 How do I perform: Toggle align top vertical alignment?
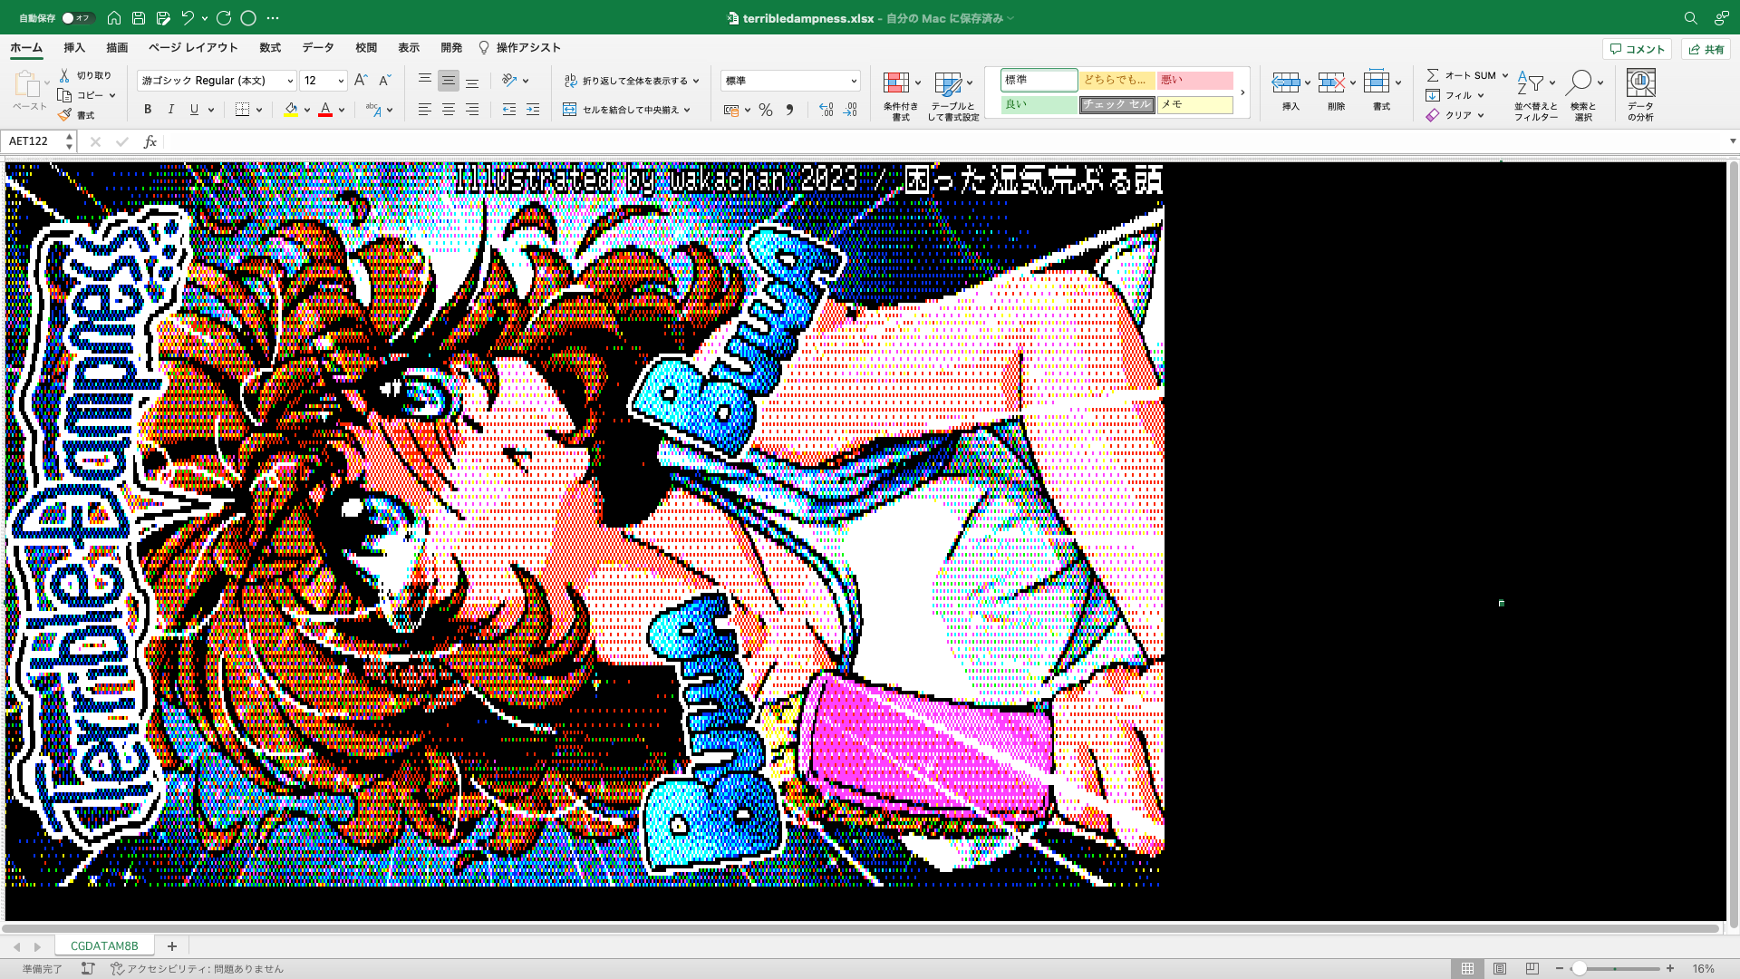[424, 80]
